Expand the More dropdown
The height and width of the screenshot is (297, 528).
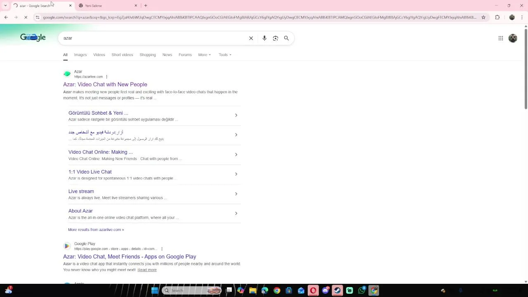pos(205,54)
